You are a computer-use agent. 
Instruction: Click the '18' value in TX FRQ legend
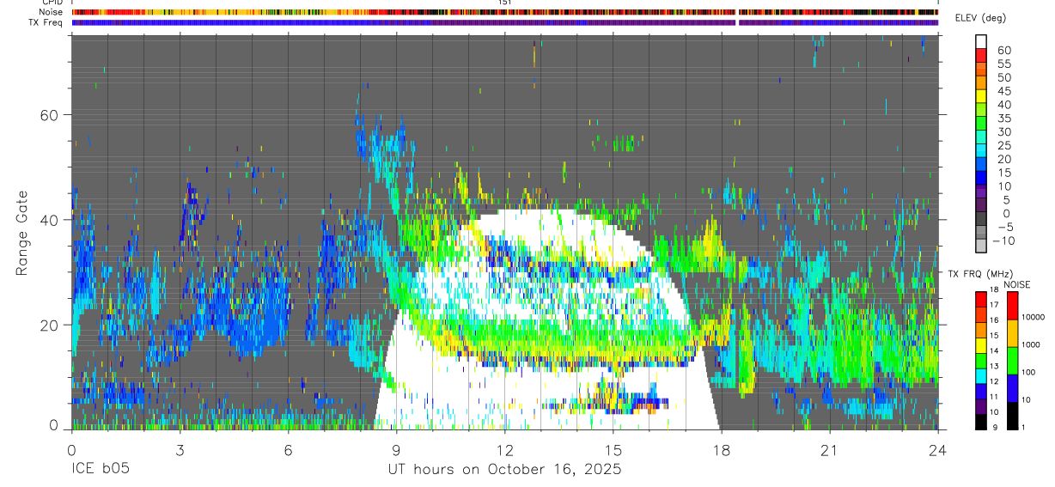(x=994, y=290)
